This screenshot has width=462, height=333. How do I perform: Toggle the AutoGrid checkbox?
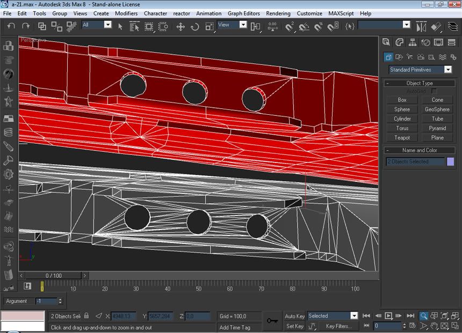[434, 91]
